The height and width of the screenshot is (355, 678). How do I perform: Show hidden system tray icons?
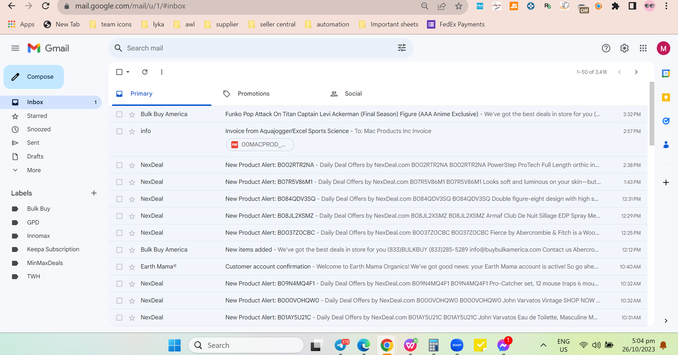[x=543, y=345]
